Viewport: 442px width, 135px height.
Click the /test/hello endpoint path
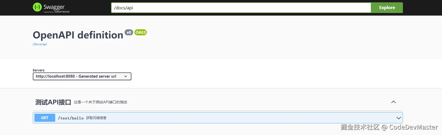[71, 118]
